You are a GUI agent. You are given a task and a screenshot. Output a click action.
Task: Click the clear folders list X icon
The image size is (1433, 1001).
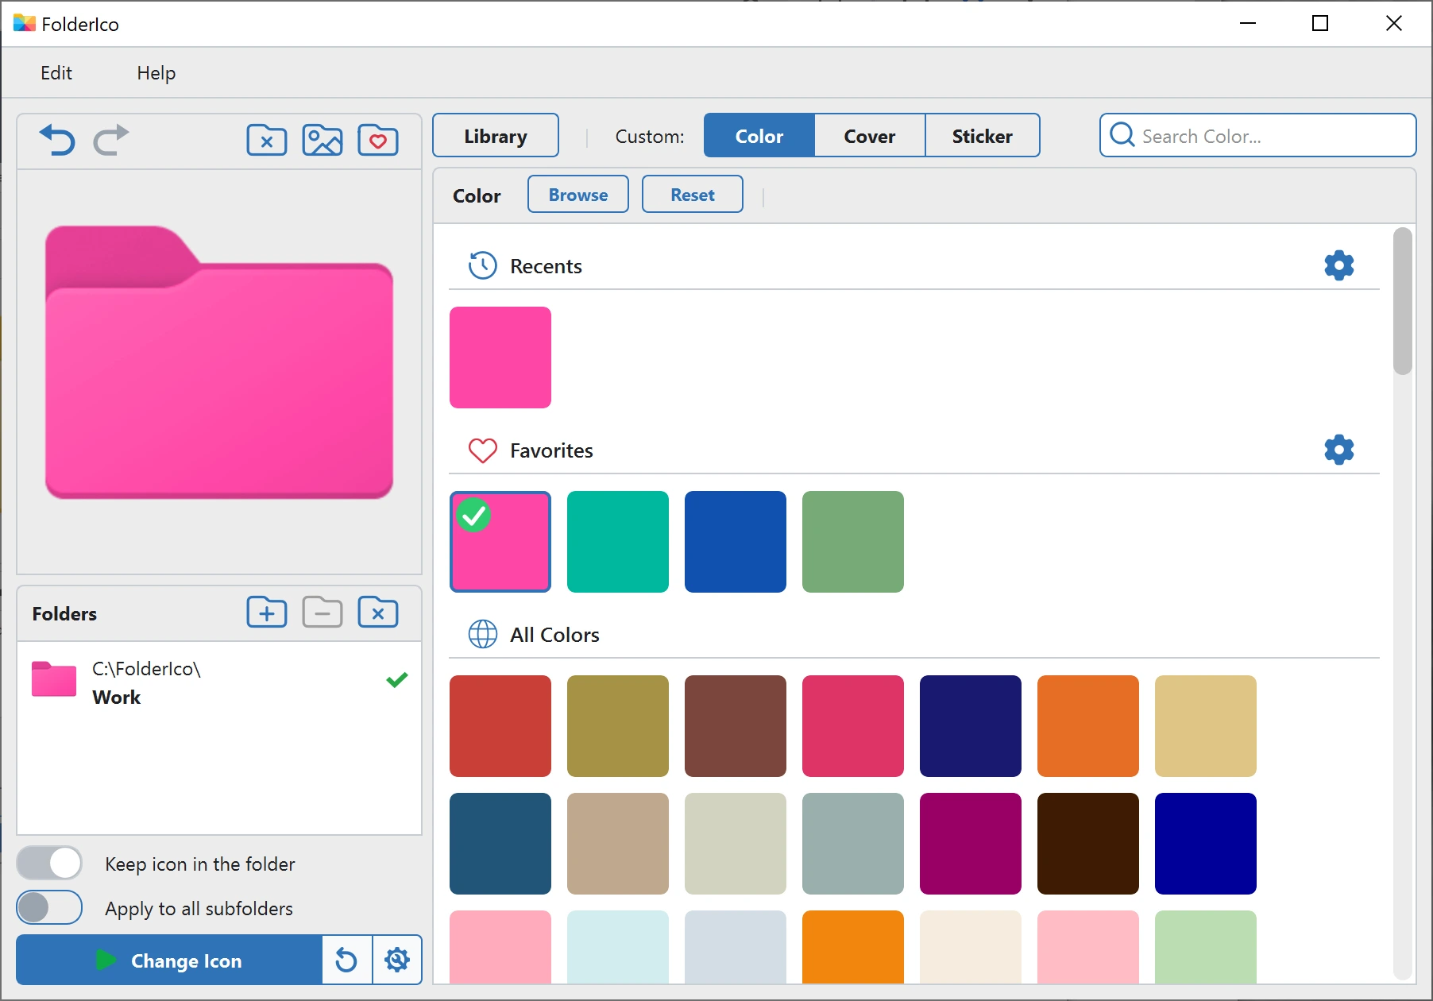coord(378,613)
